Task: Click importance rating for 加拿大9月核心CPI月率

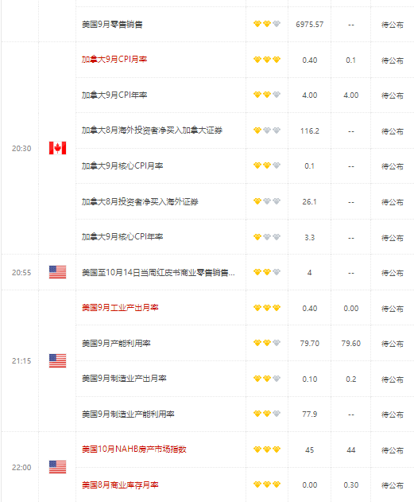Action: (267, 165)
